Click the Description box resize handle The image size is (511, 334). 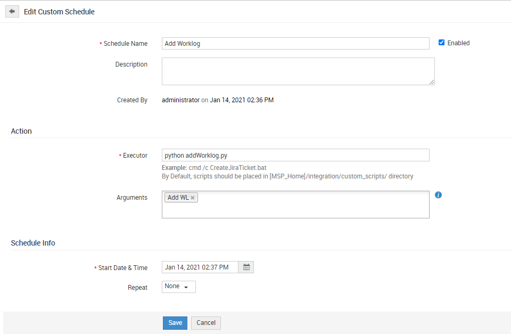click(432, 82)
